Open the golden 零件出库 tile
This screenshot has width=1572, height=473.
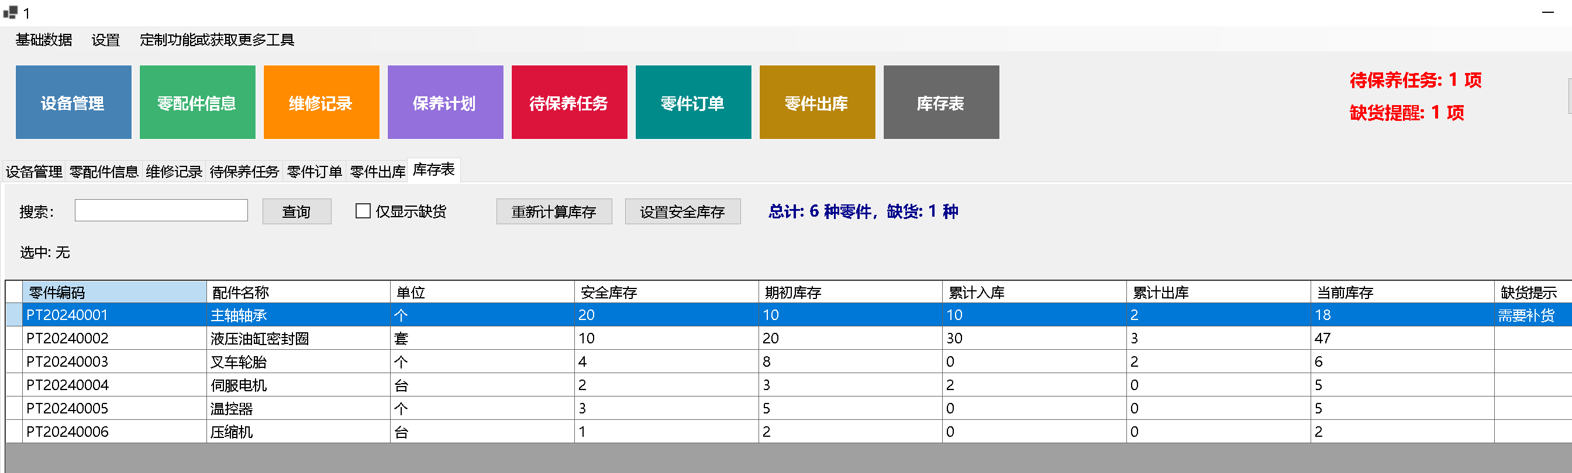point(816,102)
